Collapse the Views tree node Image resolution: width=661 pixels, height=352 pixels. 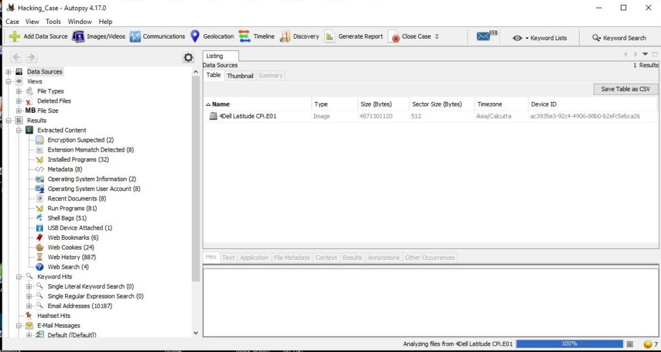(x=8, y=81)
